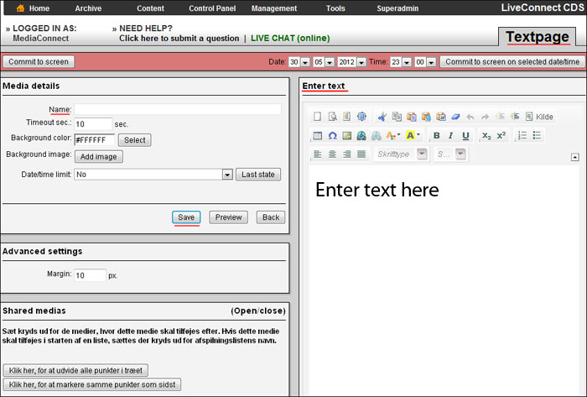Open the Skrifttype font dropdown
This screenshot has height=397, width=587.
coord(401,154)
